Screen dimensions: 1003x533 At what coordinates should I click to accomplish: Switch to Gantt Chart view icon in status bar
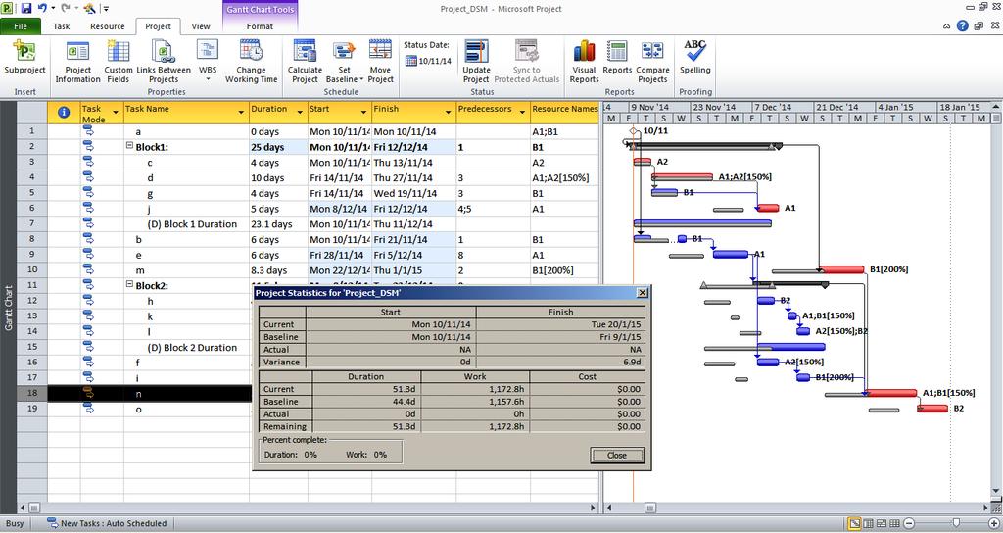[854, 524]
